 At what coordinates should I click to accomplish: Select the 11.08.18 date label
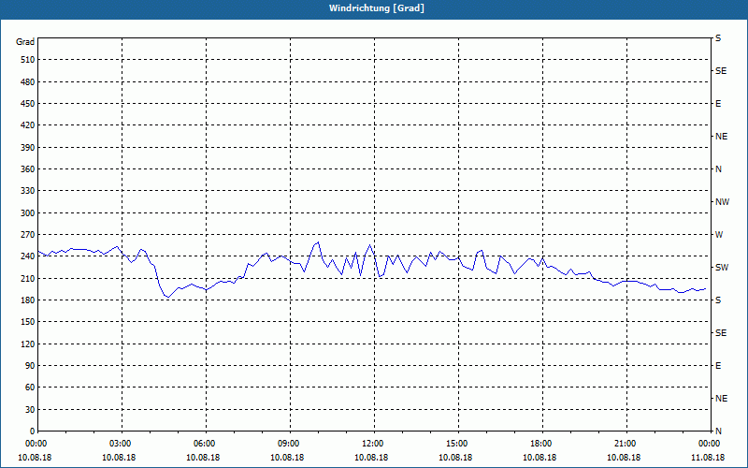coord(708,458)
